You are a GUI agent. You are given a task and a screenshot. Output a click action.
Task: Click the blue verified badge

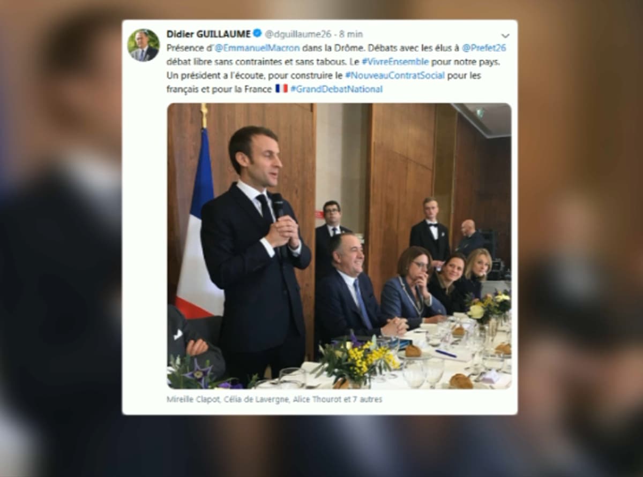pyautogui.click(x=257, y=33)
